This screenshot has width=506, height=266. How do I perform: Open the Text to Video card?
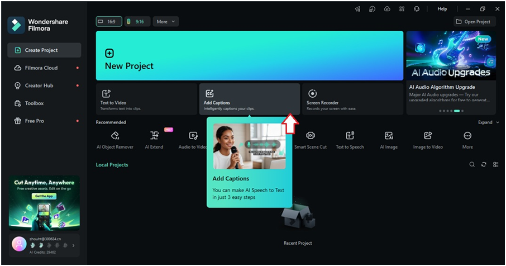(146, 99)
